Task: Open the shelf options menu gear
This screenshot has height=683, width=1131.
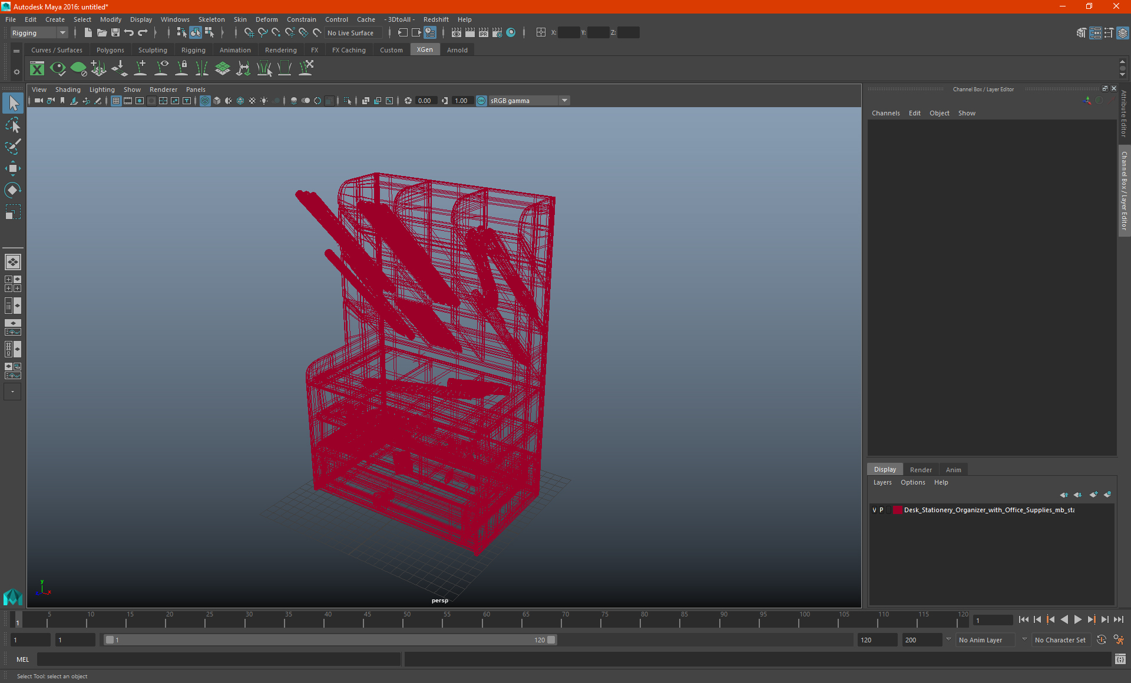Action: coord(16,72)
